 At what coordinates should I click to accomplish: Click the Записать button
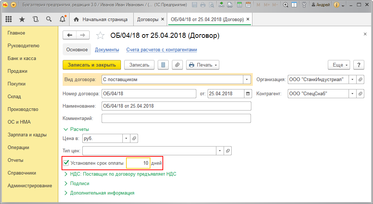click(x=140, y=65)
